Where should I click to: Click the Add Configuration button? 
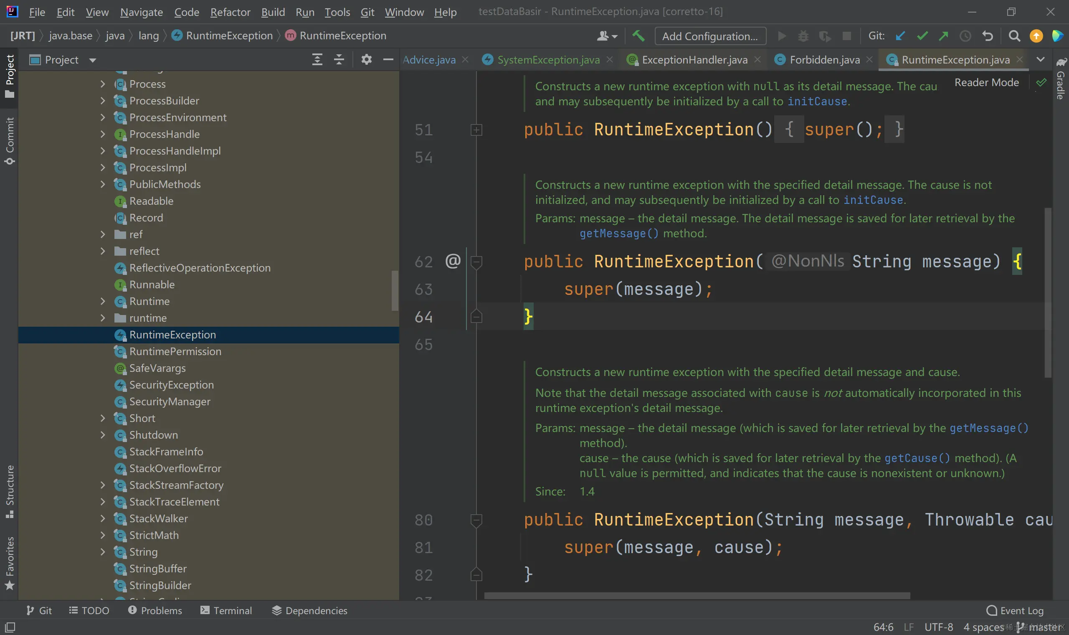pos(710,36)
